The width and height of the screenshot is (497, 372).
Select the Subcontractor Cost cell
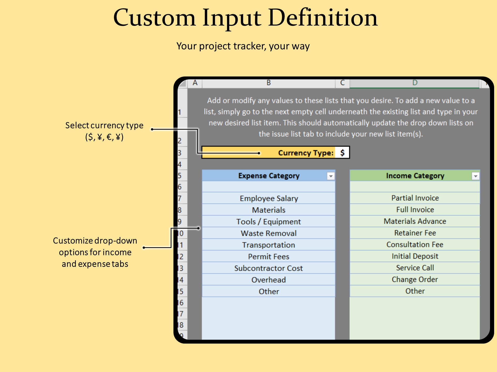click(x=268, y=268)
